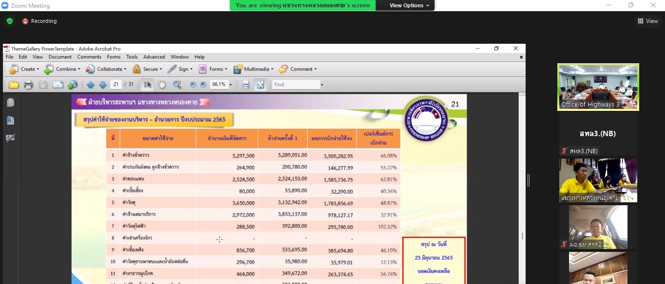Open the Bookmarks panel in left sidebar
Viewport: 665px width, 284px height.
[10, 121]
